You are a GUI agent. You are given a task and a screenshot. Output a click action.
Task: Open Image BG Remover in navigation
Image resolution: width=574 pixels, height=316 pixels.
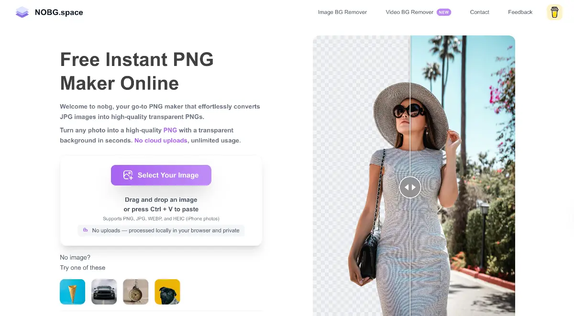pyautogui.click(x=342, y=12)
